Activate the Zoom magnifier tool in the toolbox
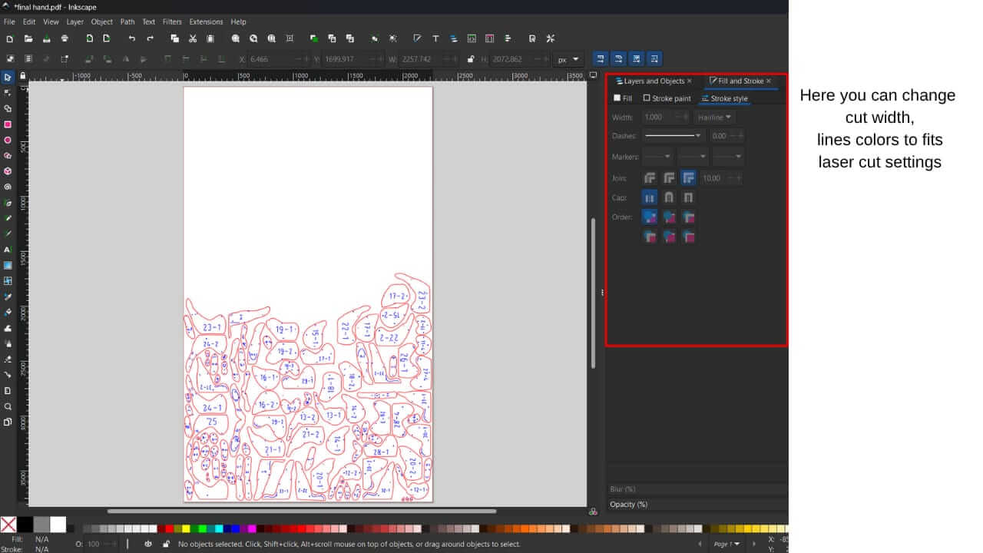The height and width of the screenshot is (553, 983). point(8,406)
